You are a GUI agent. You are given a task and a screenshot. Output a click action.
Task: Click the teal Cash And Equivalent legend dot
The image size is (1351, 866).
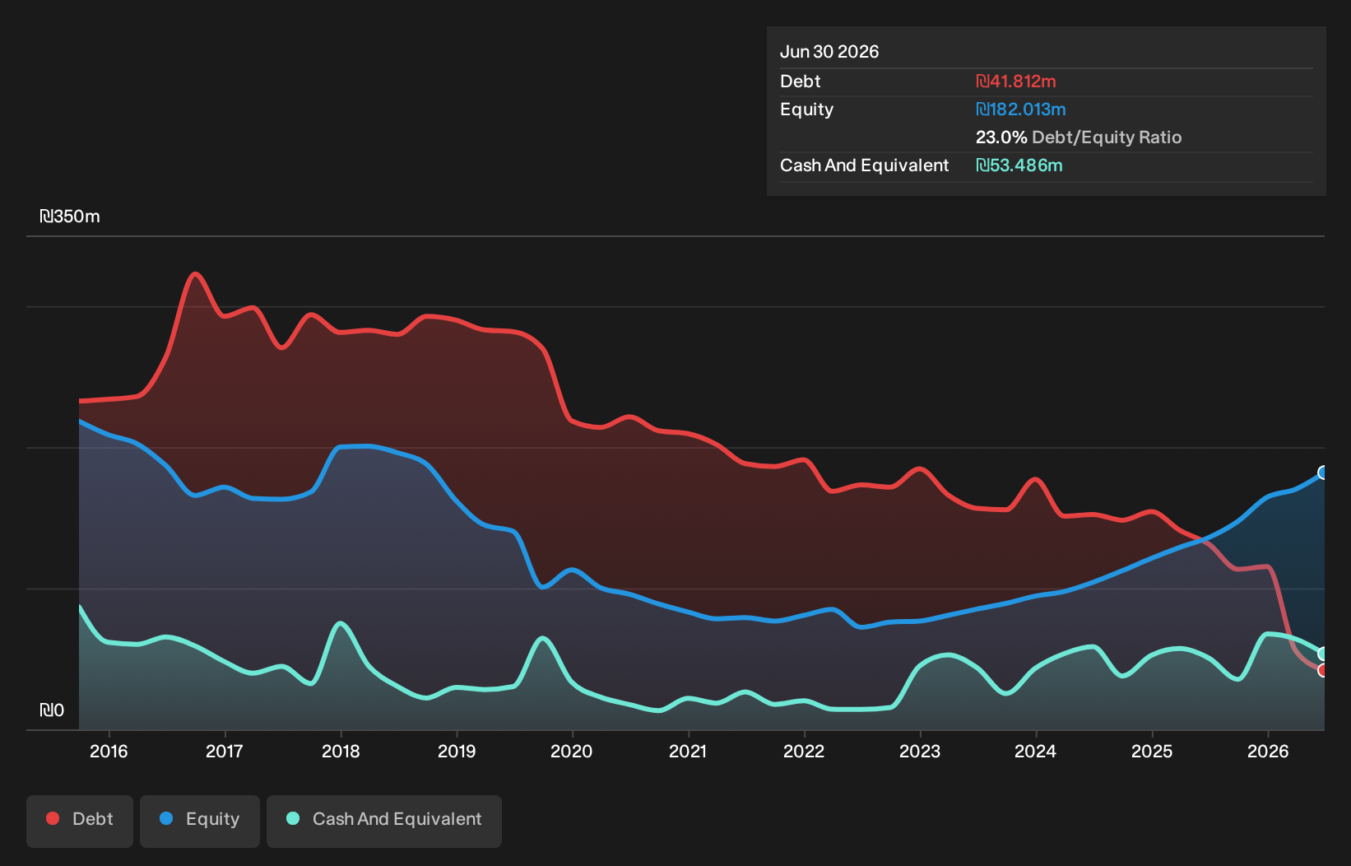tap(293, 818)
